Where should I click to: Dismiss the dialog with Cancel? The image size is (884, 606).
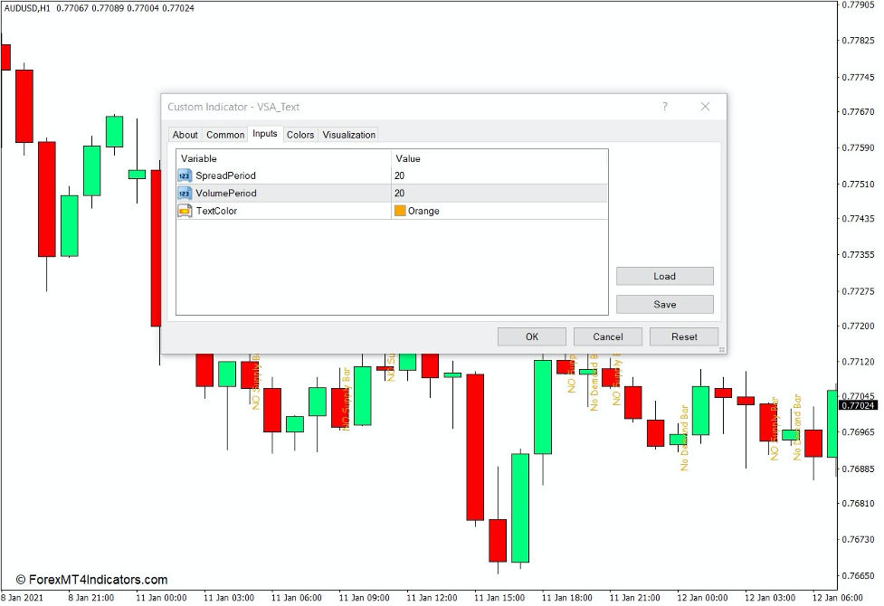607,336
